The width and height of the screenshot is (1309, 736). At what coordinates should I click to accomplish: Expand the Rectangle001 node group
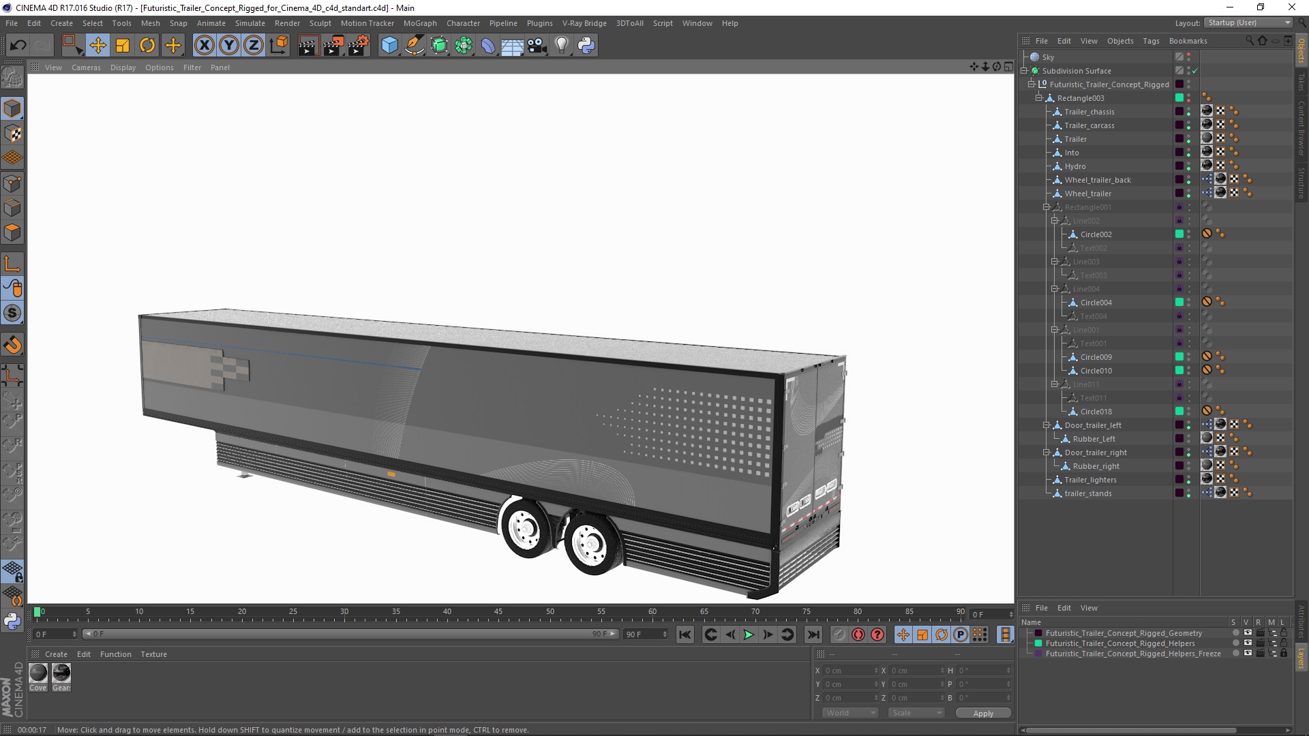coord(1046,206)
